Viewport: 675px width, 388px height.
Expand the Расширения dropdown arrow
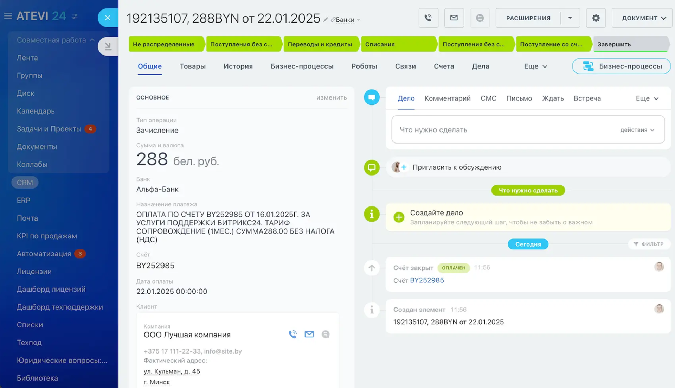pyautogui.click(x=570, y=18)
